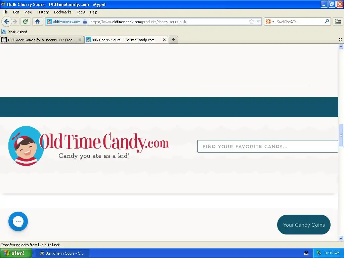Open Your Candy Coins button
This screenshot has height=258, width=344.
coord(304,225)
